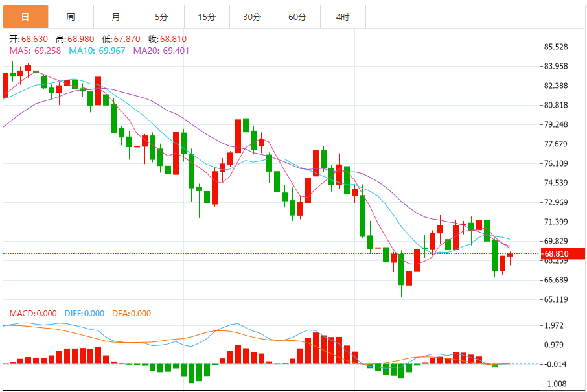Click the 66.689 price axis label
This screenshot has width=587, height=392.
(556, 280)
